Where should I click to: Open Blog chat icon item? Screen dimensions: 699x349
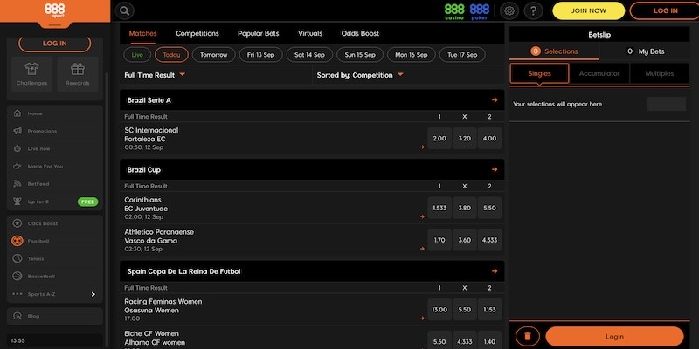[55, 316]
